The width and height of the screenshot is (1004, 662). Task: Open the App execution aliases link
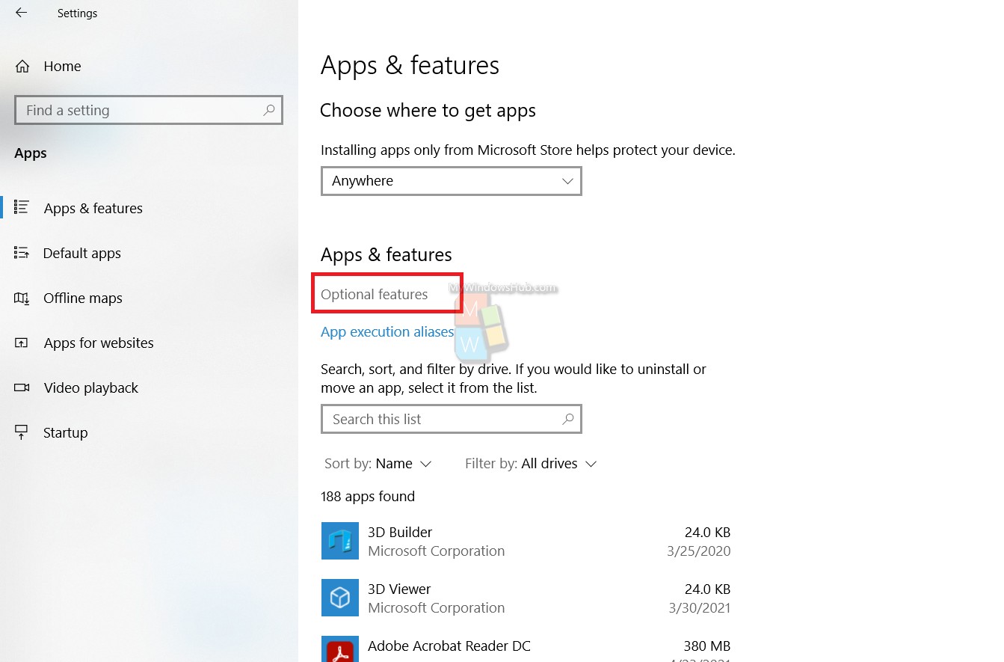[x=387, y=331]
